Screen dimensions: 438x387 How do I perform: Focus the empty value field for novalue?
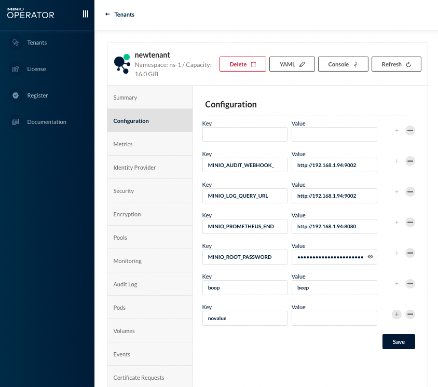(x=334, y=319)
